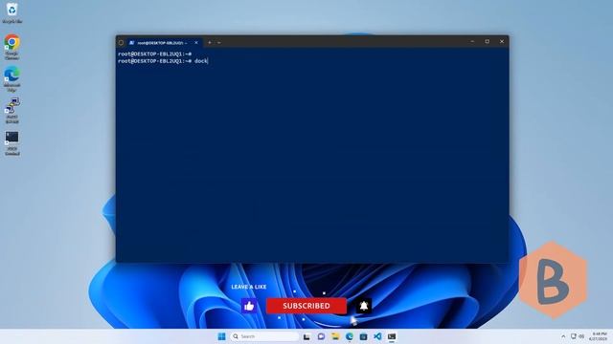Select the root@DESKTOP-EBL2UQ1 terminal tab

pyautogui.click(x=164, y=42)
